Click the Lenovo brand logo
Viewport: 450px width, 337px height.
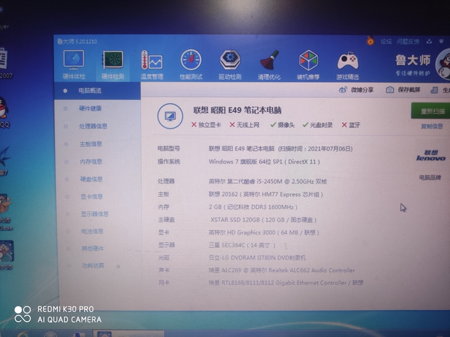[x=431, y=156]
